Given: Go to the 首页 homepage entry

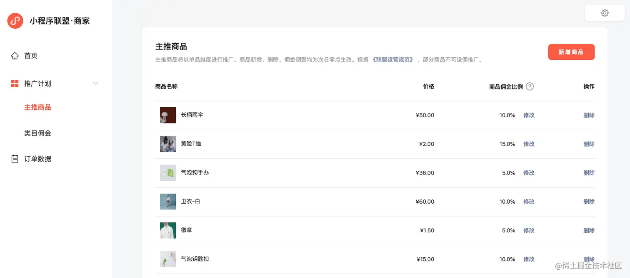Looking at the screenshot, I should (x=31, y=55).
